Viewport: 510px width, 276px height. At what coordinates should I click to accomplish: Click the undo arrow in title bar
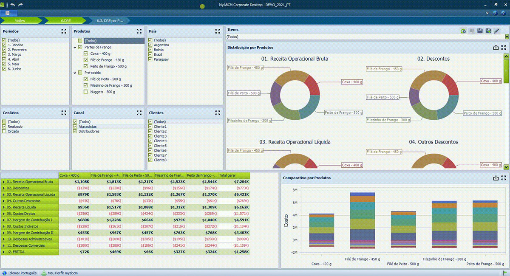(x=12, y=4)
